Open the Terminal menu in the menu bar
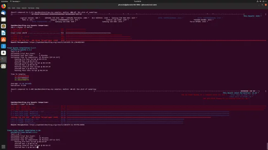The width and height of the screenshot is (268, 150). coord(31,8)
